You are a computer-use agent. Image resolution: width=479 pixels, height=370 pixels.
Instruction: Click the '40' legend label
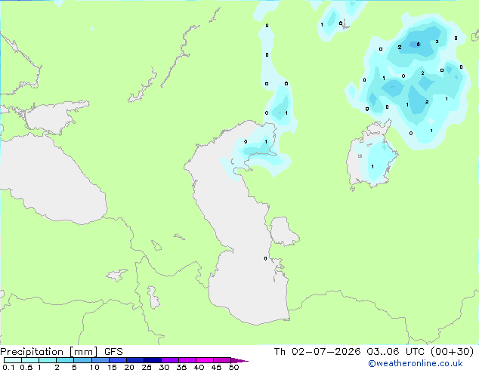[199, 367]
